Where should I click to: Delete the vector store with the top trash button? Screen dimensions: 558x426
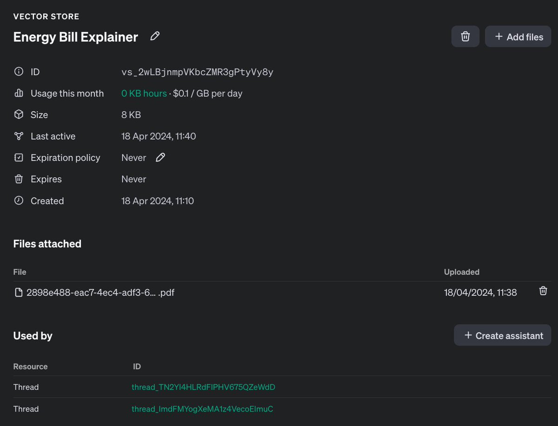coord(465,36)
